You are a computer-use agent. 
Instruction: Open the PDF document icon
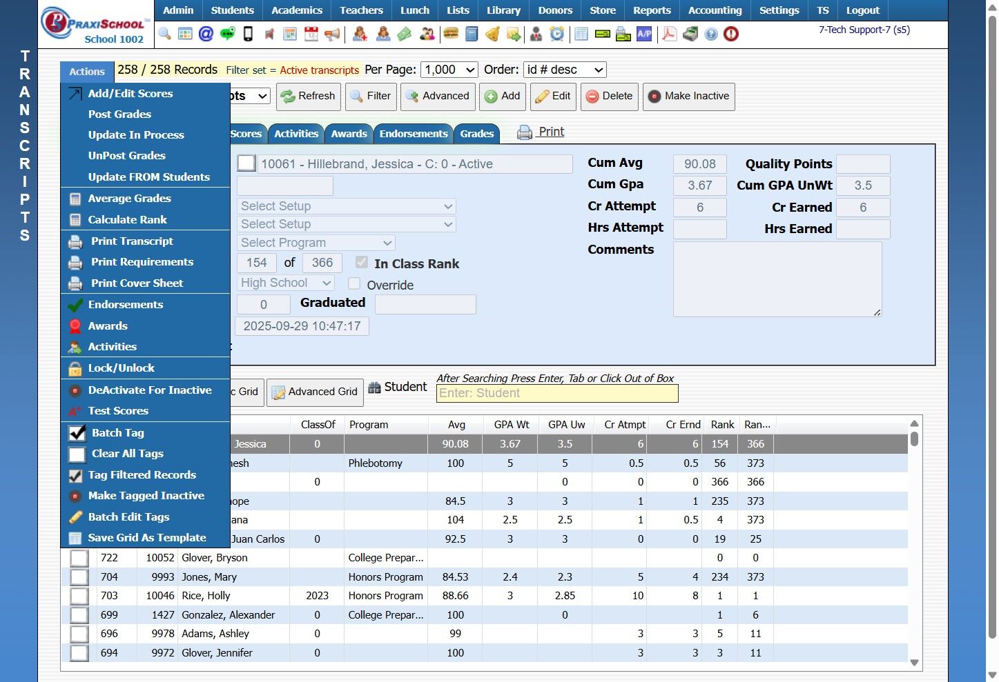point(669,34)
